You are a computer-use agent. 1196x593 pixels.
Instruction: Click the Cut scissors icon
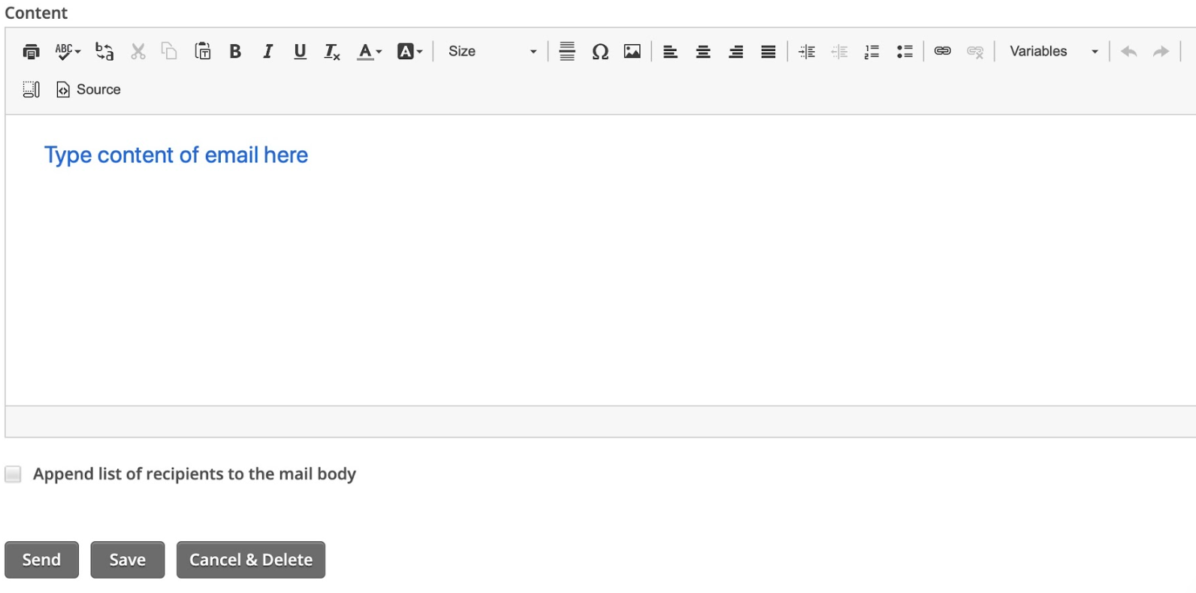coord(137,51)
